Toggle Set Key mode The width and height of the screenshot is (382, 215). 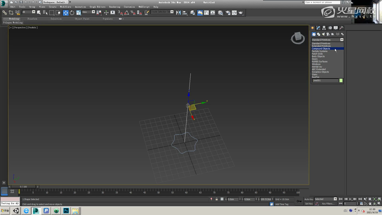[x=308, y=203]
